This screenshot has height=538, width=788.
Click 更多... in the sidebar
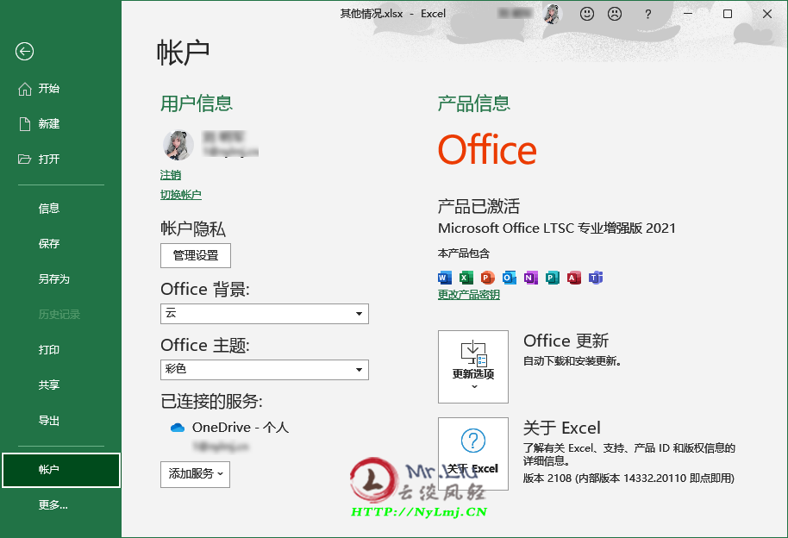coord(53,505)
